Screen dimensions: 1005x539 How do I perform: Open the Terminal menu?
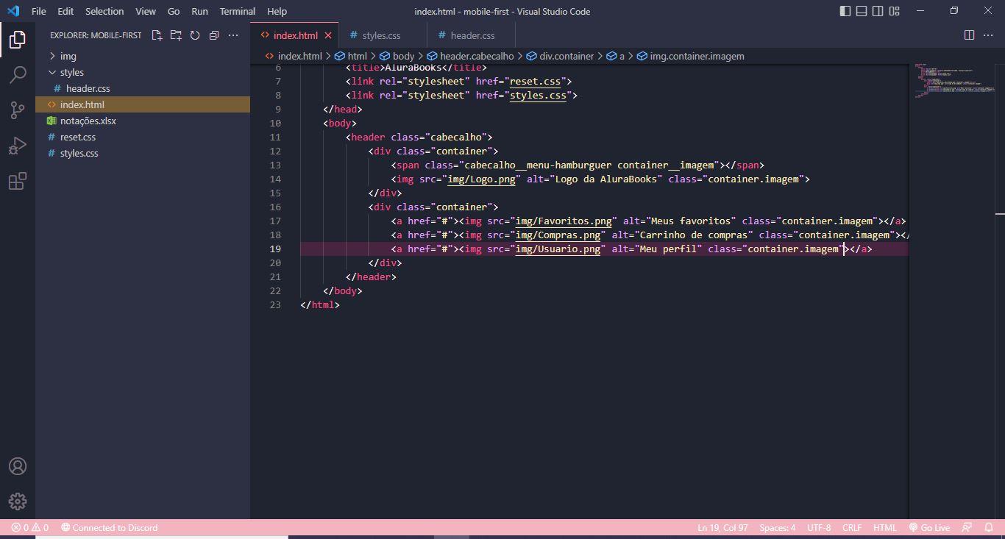click(x=238, y=11)
